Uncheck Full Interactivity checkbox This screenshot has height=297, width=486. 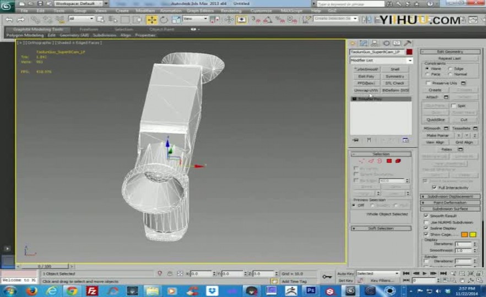tap(434, 188)
